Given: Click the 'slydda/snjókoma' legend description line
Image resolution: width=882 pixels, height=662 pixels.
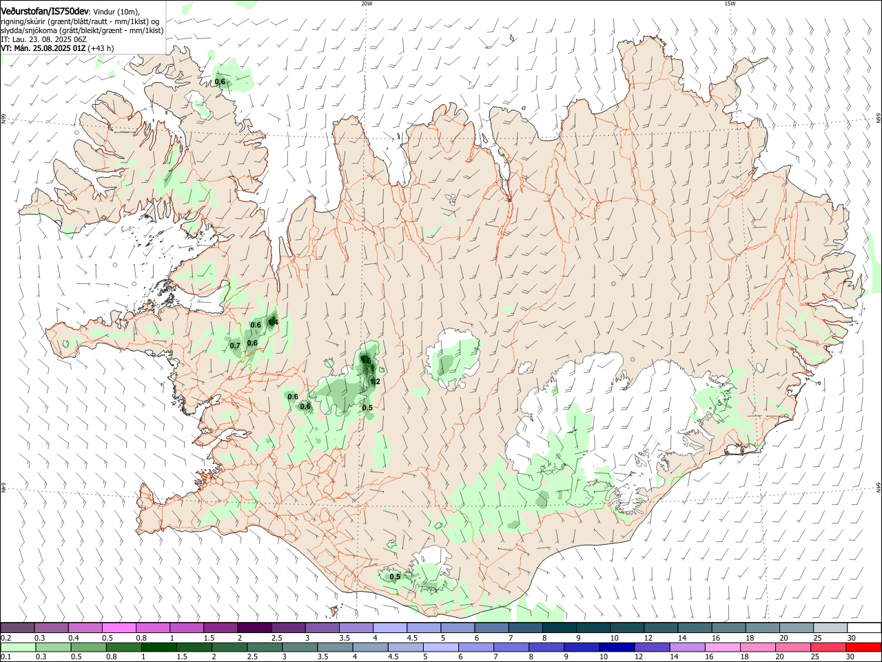Looking at the screenshot, I should point(83,30).
